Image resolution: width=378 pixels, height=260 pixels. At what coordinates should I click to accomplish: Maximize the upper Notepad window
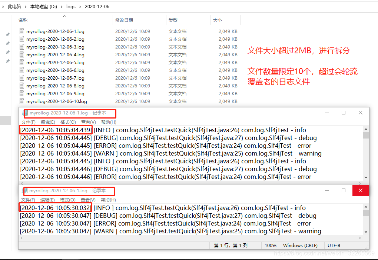[344, 113]
